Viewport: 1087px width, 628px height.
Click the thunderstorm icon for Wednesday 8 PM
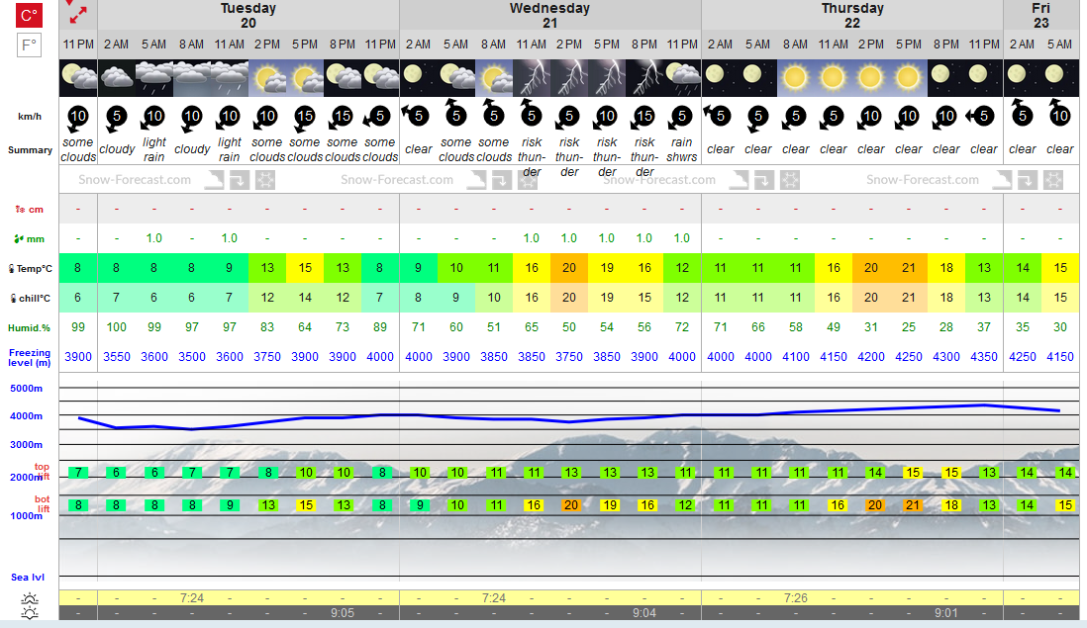644,78
